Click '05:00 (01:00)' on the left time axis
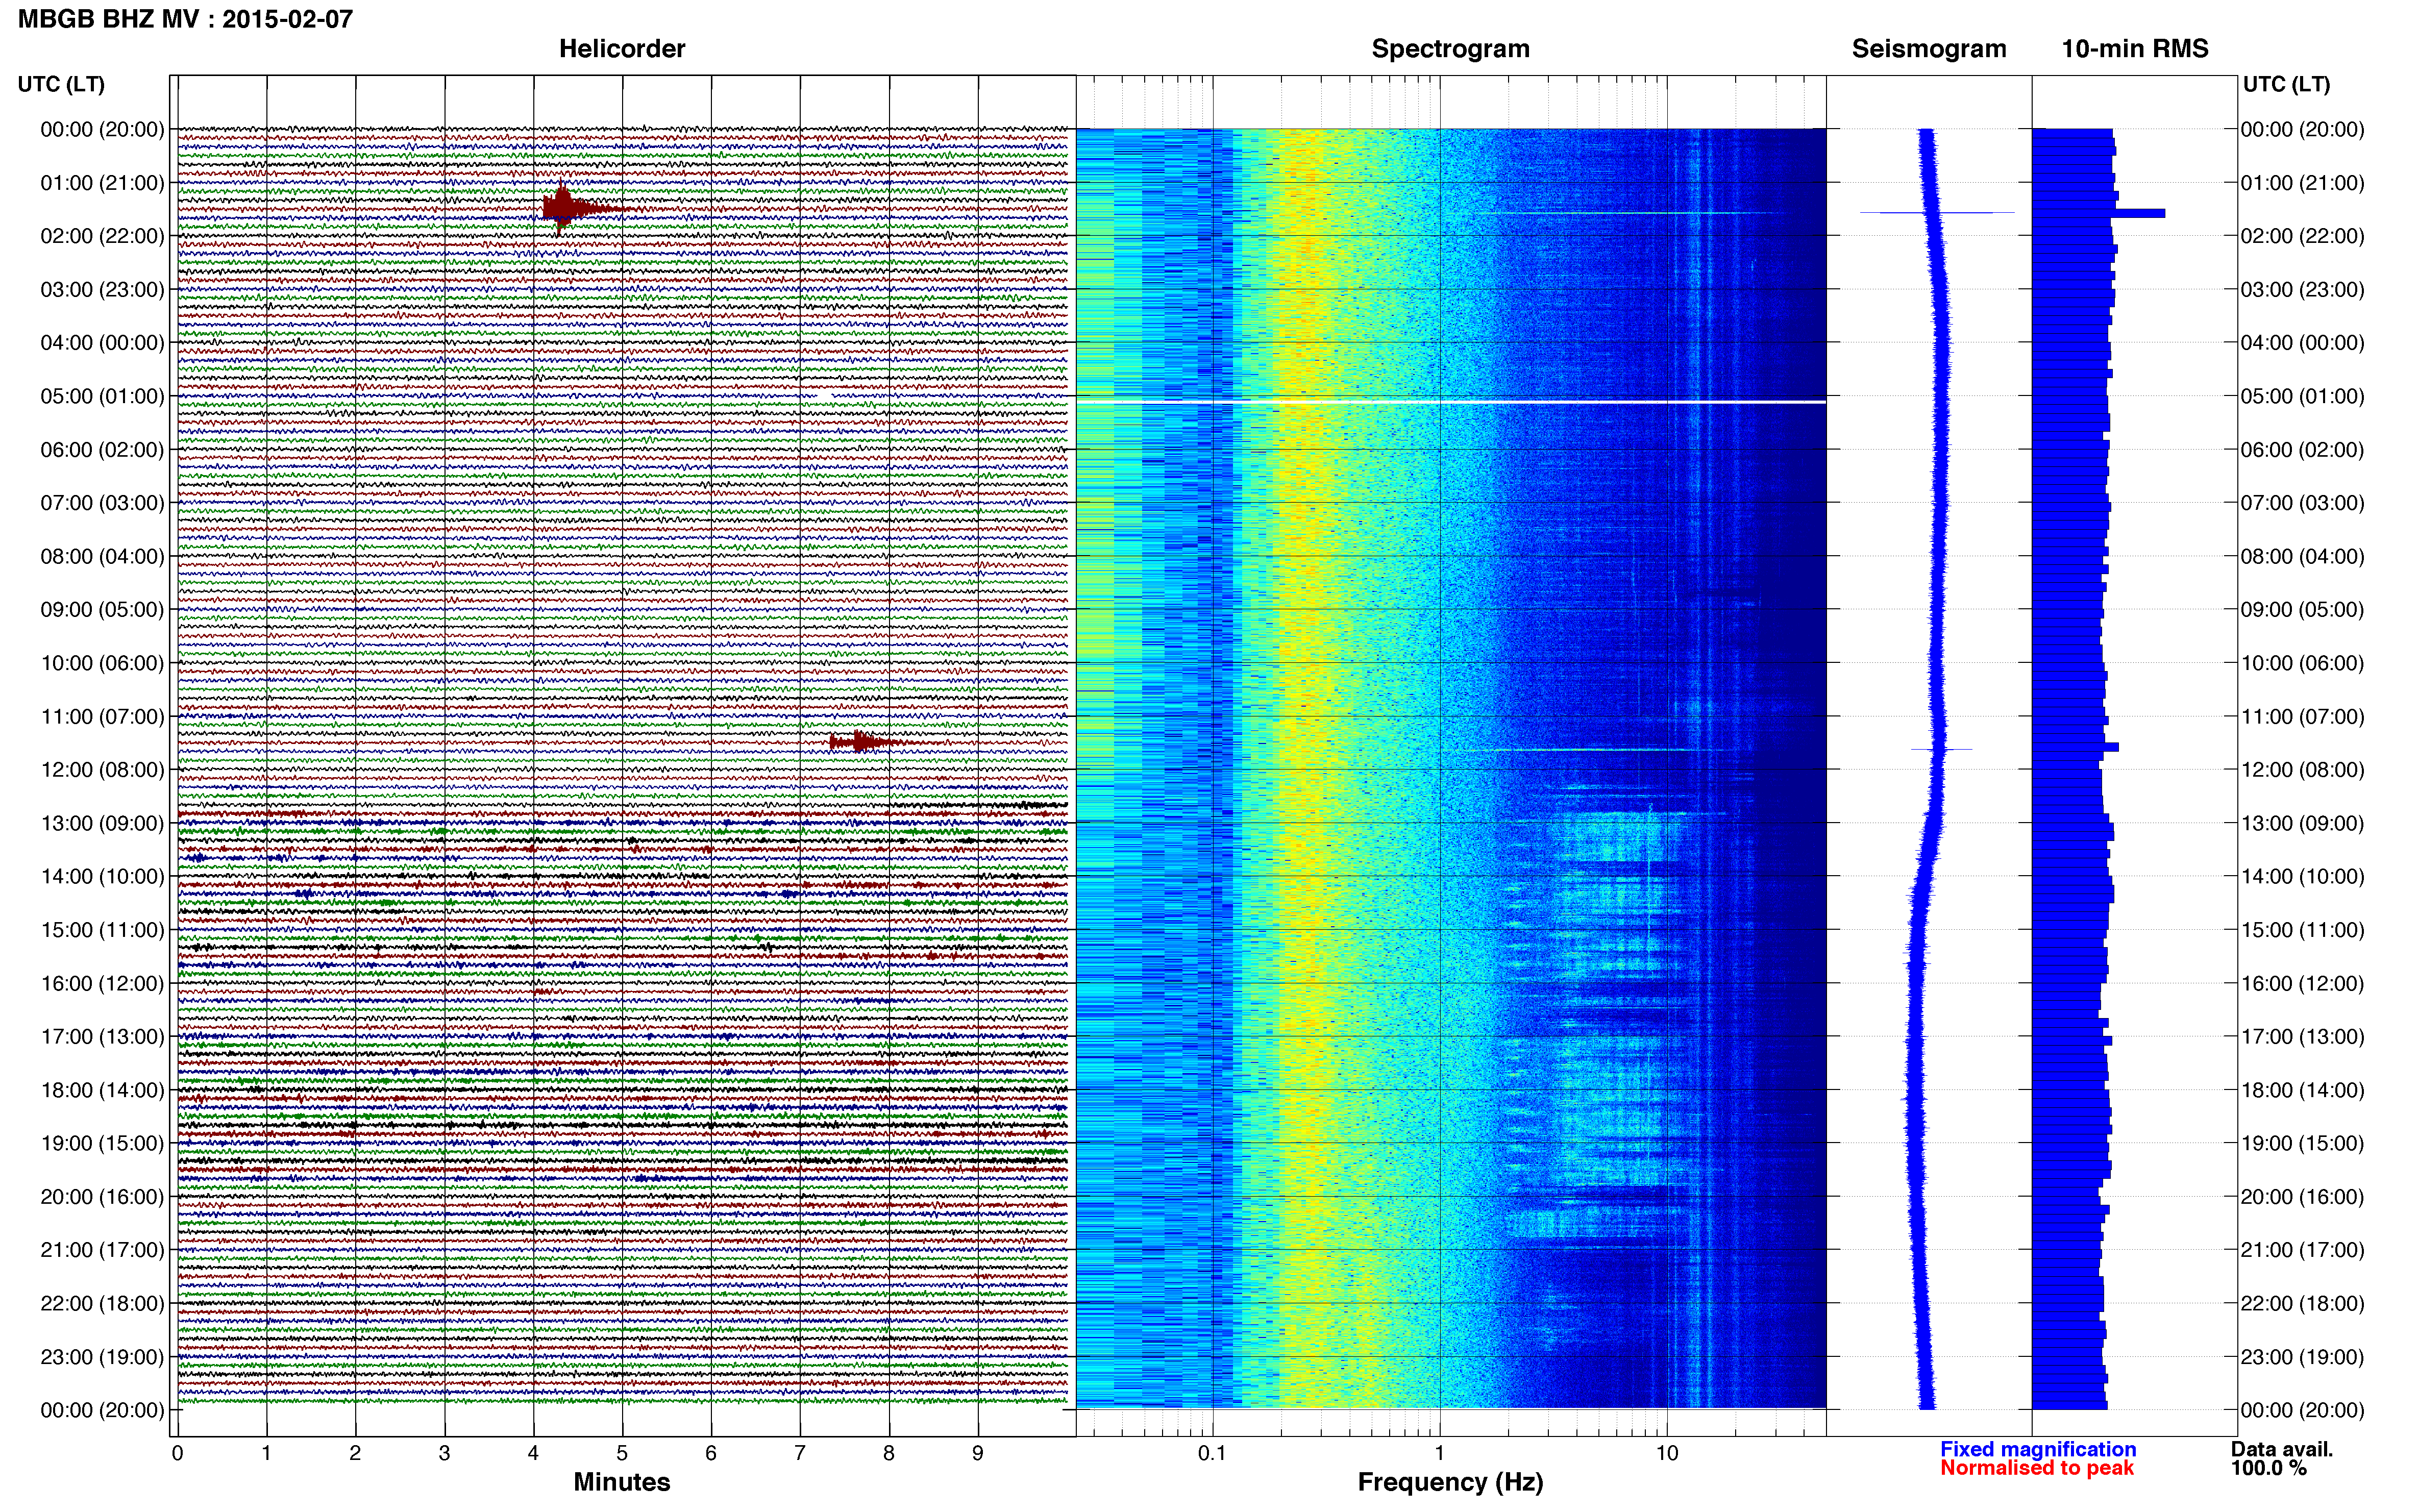Viewport: 2419px width, 1512px height. click(x=102, y=396)
